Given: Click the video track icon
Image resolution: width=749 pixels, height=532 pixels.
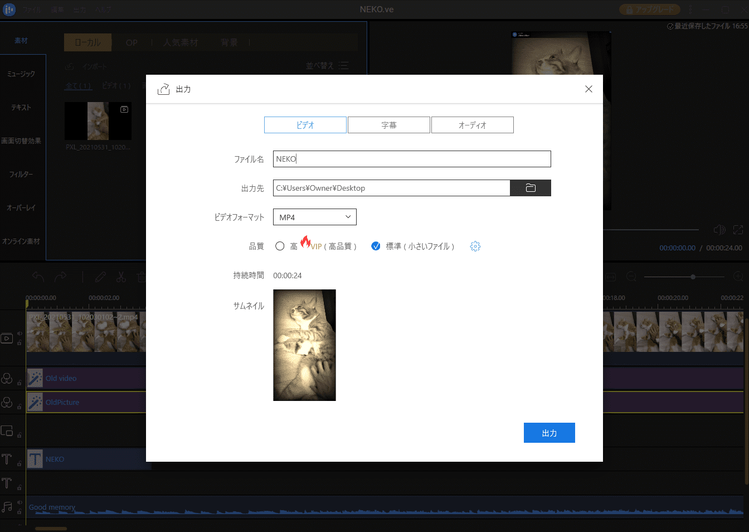Looking at the screenshot, I should (x=7, y=338).
